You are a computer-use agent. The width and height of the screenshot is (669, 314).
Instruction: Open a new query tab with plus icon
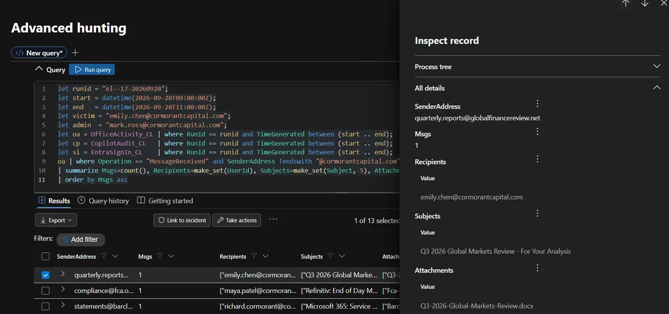coord(75,53)
